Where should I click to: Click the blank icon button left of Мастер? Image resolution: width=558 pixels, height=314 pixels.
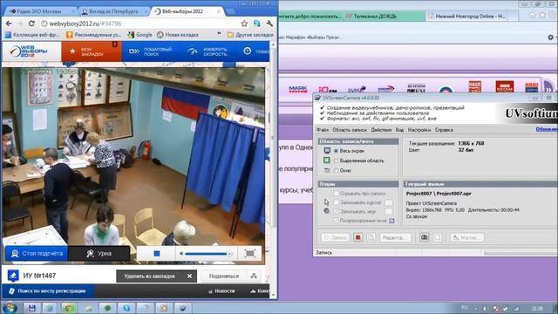[x=438, y=237]
